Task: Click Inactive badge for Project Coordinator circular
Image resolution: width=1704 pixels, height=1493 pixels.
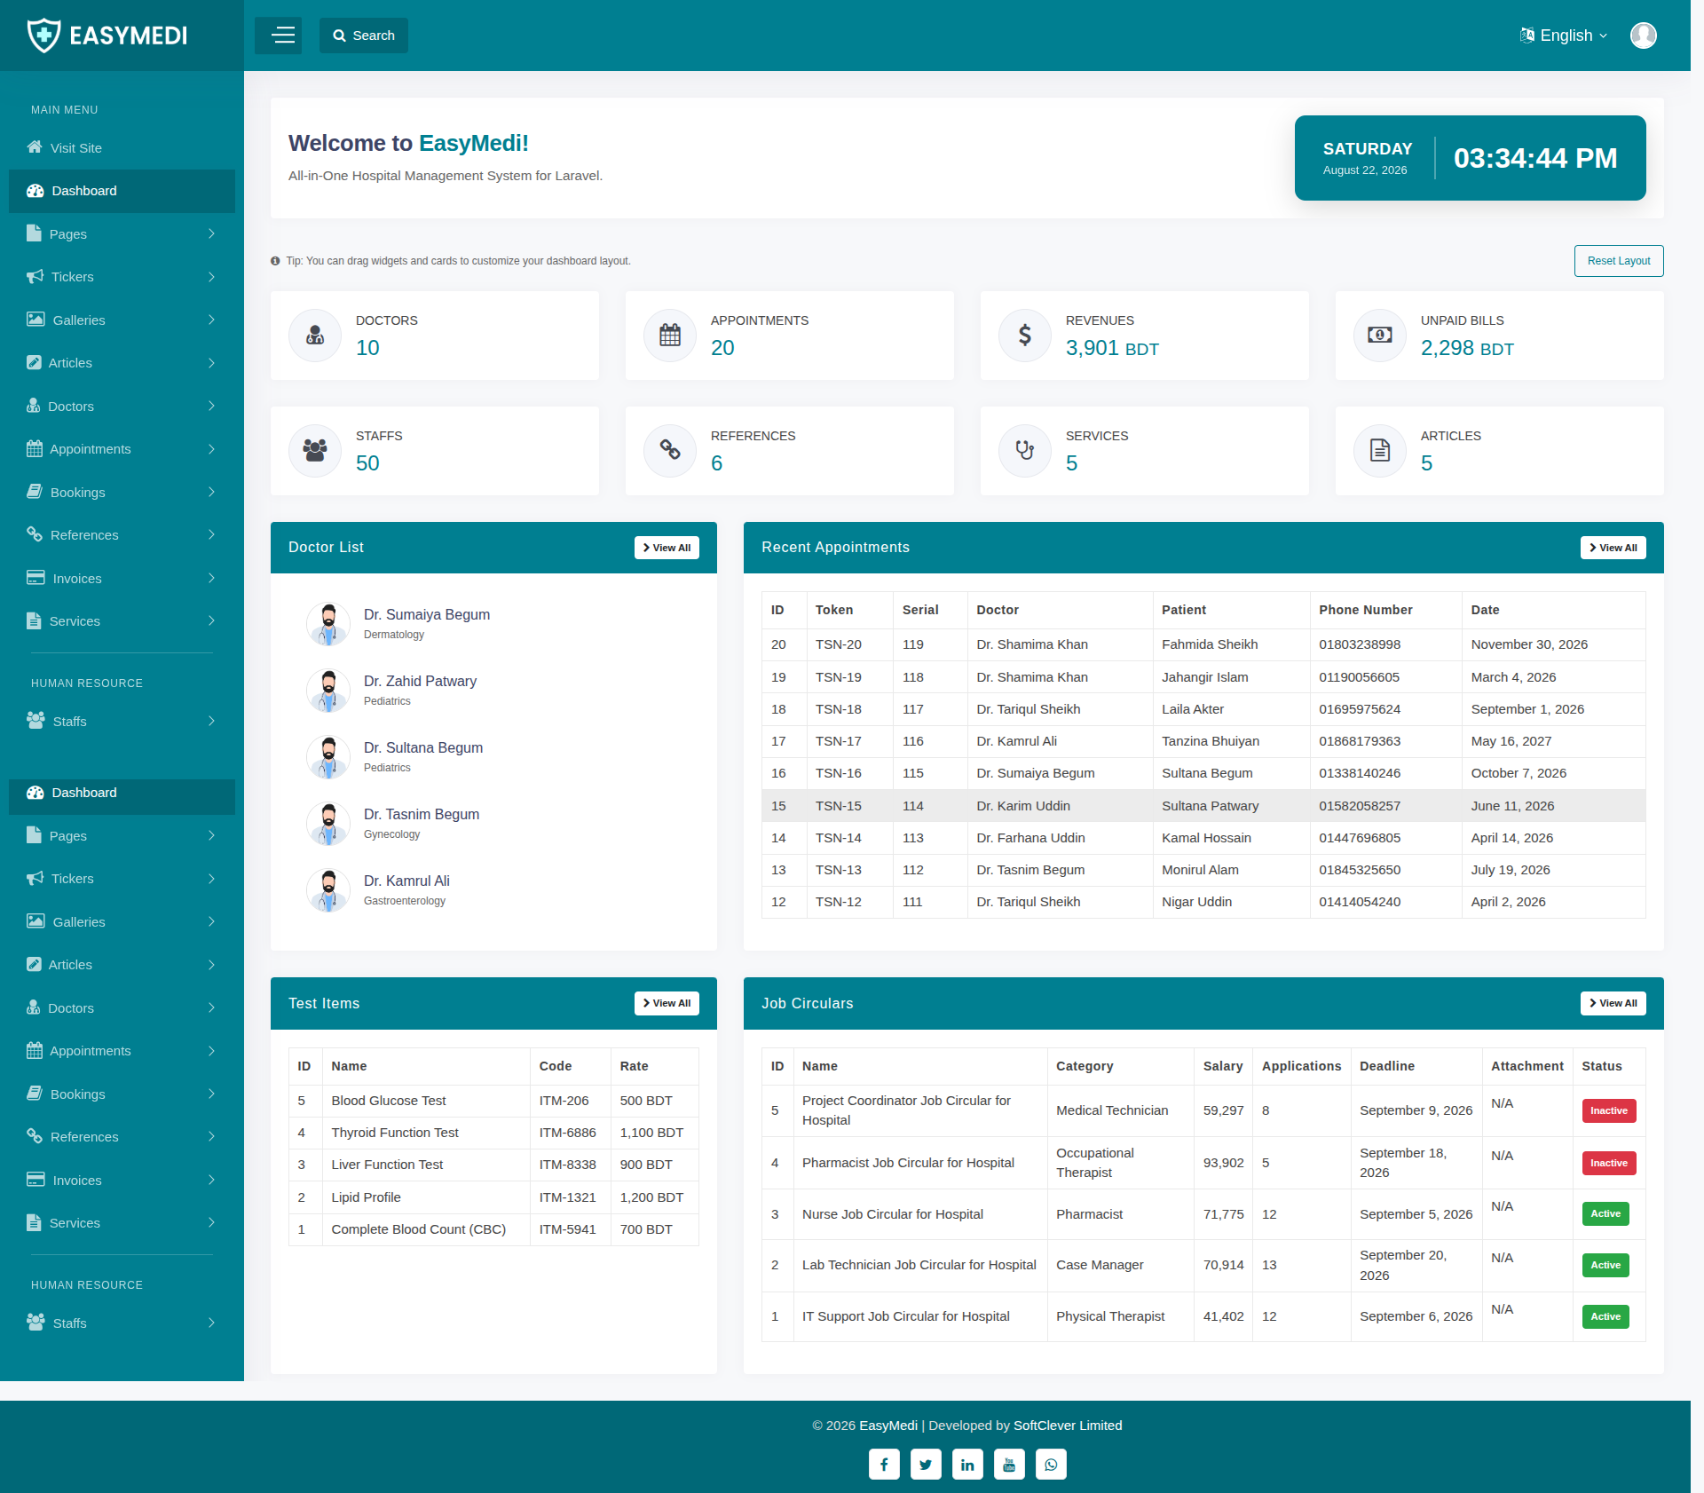Action: [x=1609, y=1110]
